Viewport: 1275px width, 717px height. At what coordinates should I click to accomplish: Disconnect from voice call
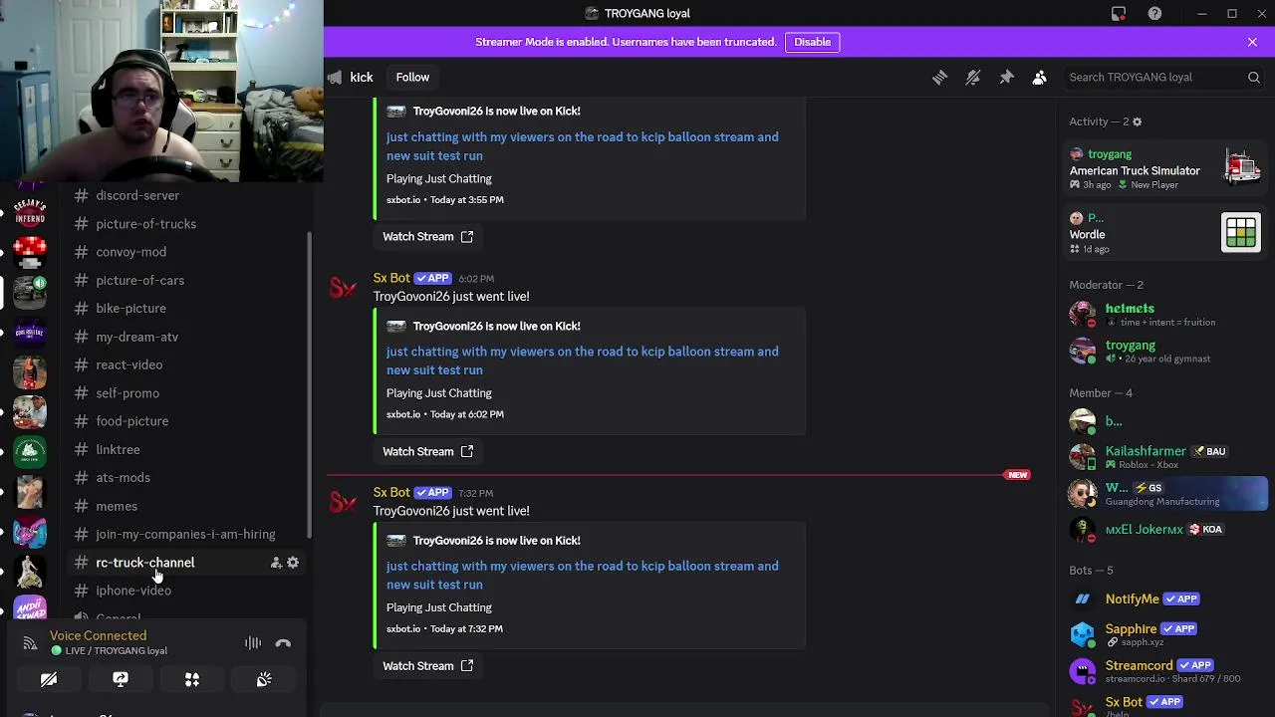(x=283, y=643)
